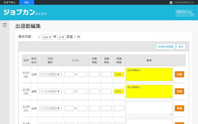Go to previous month arrow
Image resolution: width=198 pixels, height=124 pixels.
click(x=39, y=37)
